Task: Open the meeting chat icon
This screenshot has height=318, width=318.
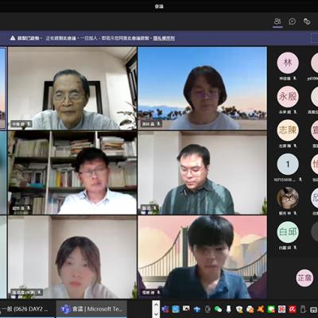Action: pos(293,21)
